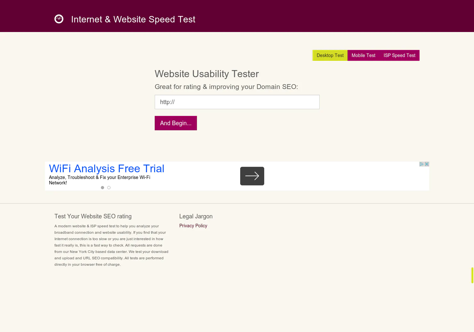Click the 'Great for rating & improving' subtitle

coord(226,87)
